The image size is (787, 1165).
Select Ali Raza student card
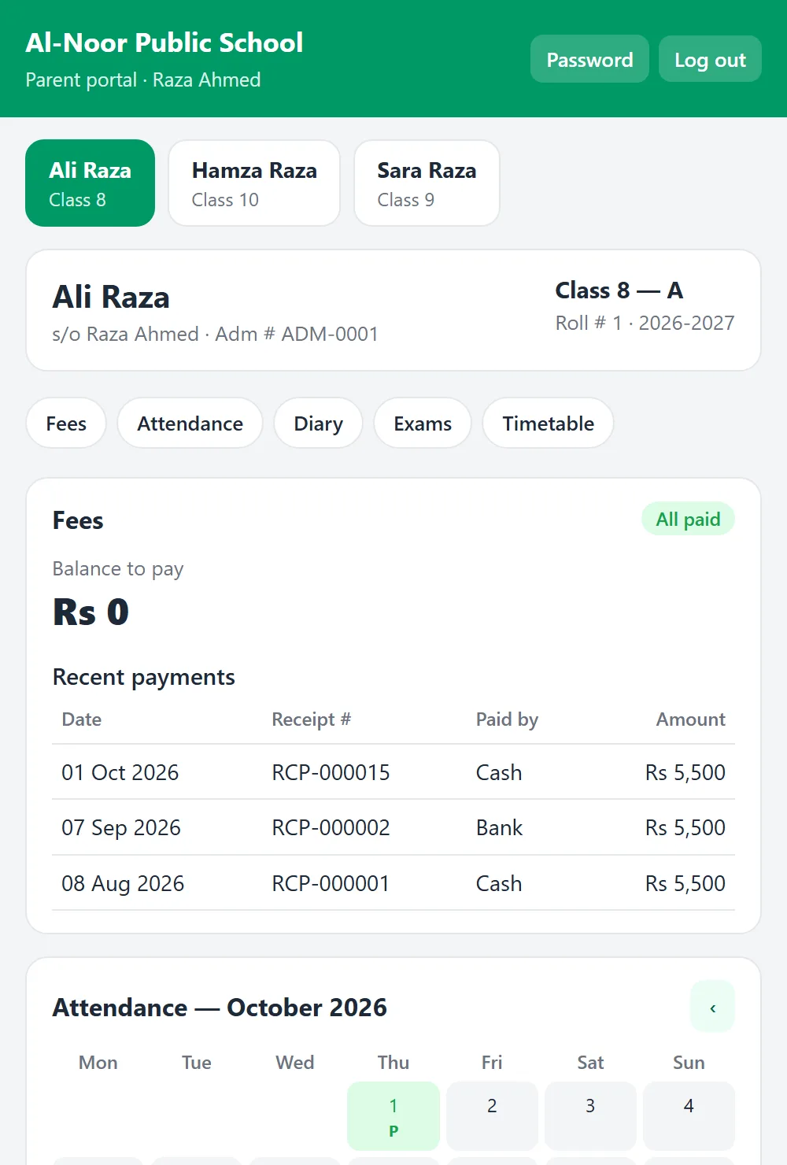[91, 183]
